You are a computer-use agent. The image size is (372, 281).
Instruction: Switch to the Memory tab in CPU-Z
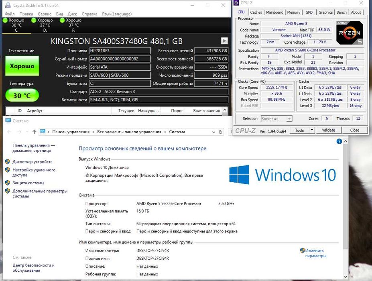(294, 12)
